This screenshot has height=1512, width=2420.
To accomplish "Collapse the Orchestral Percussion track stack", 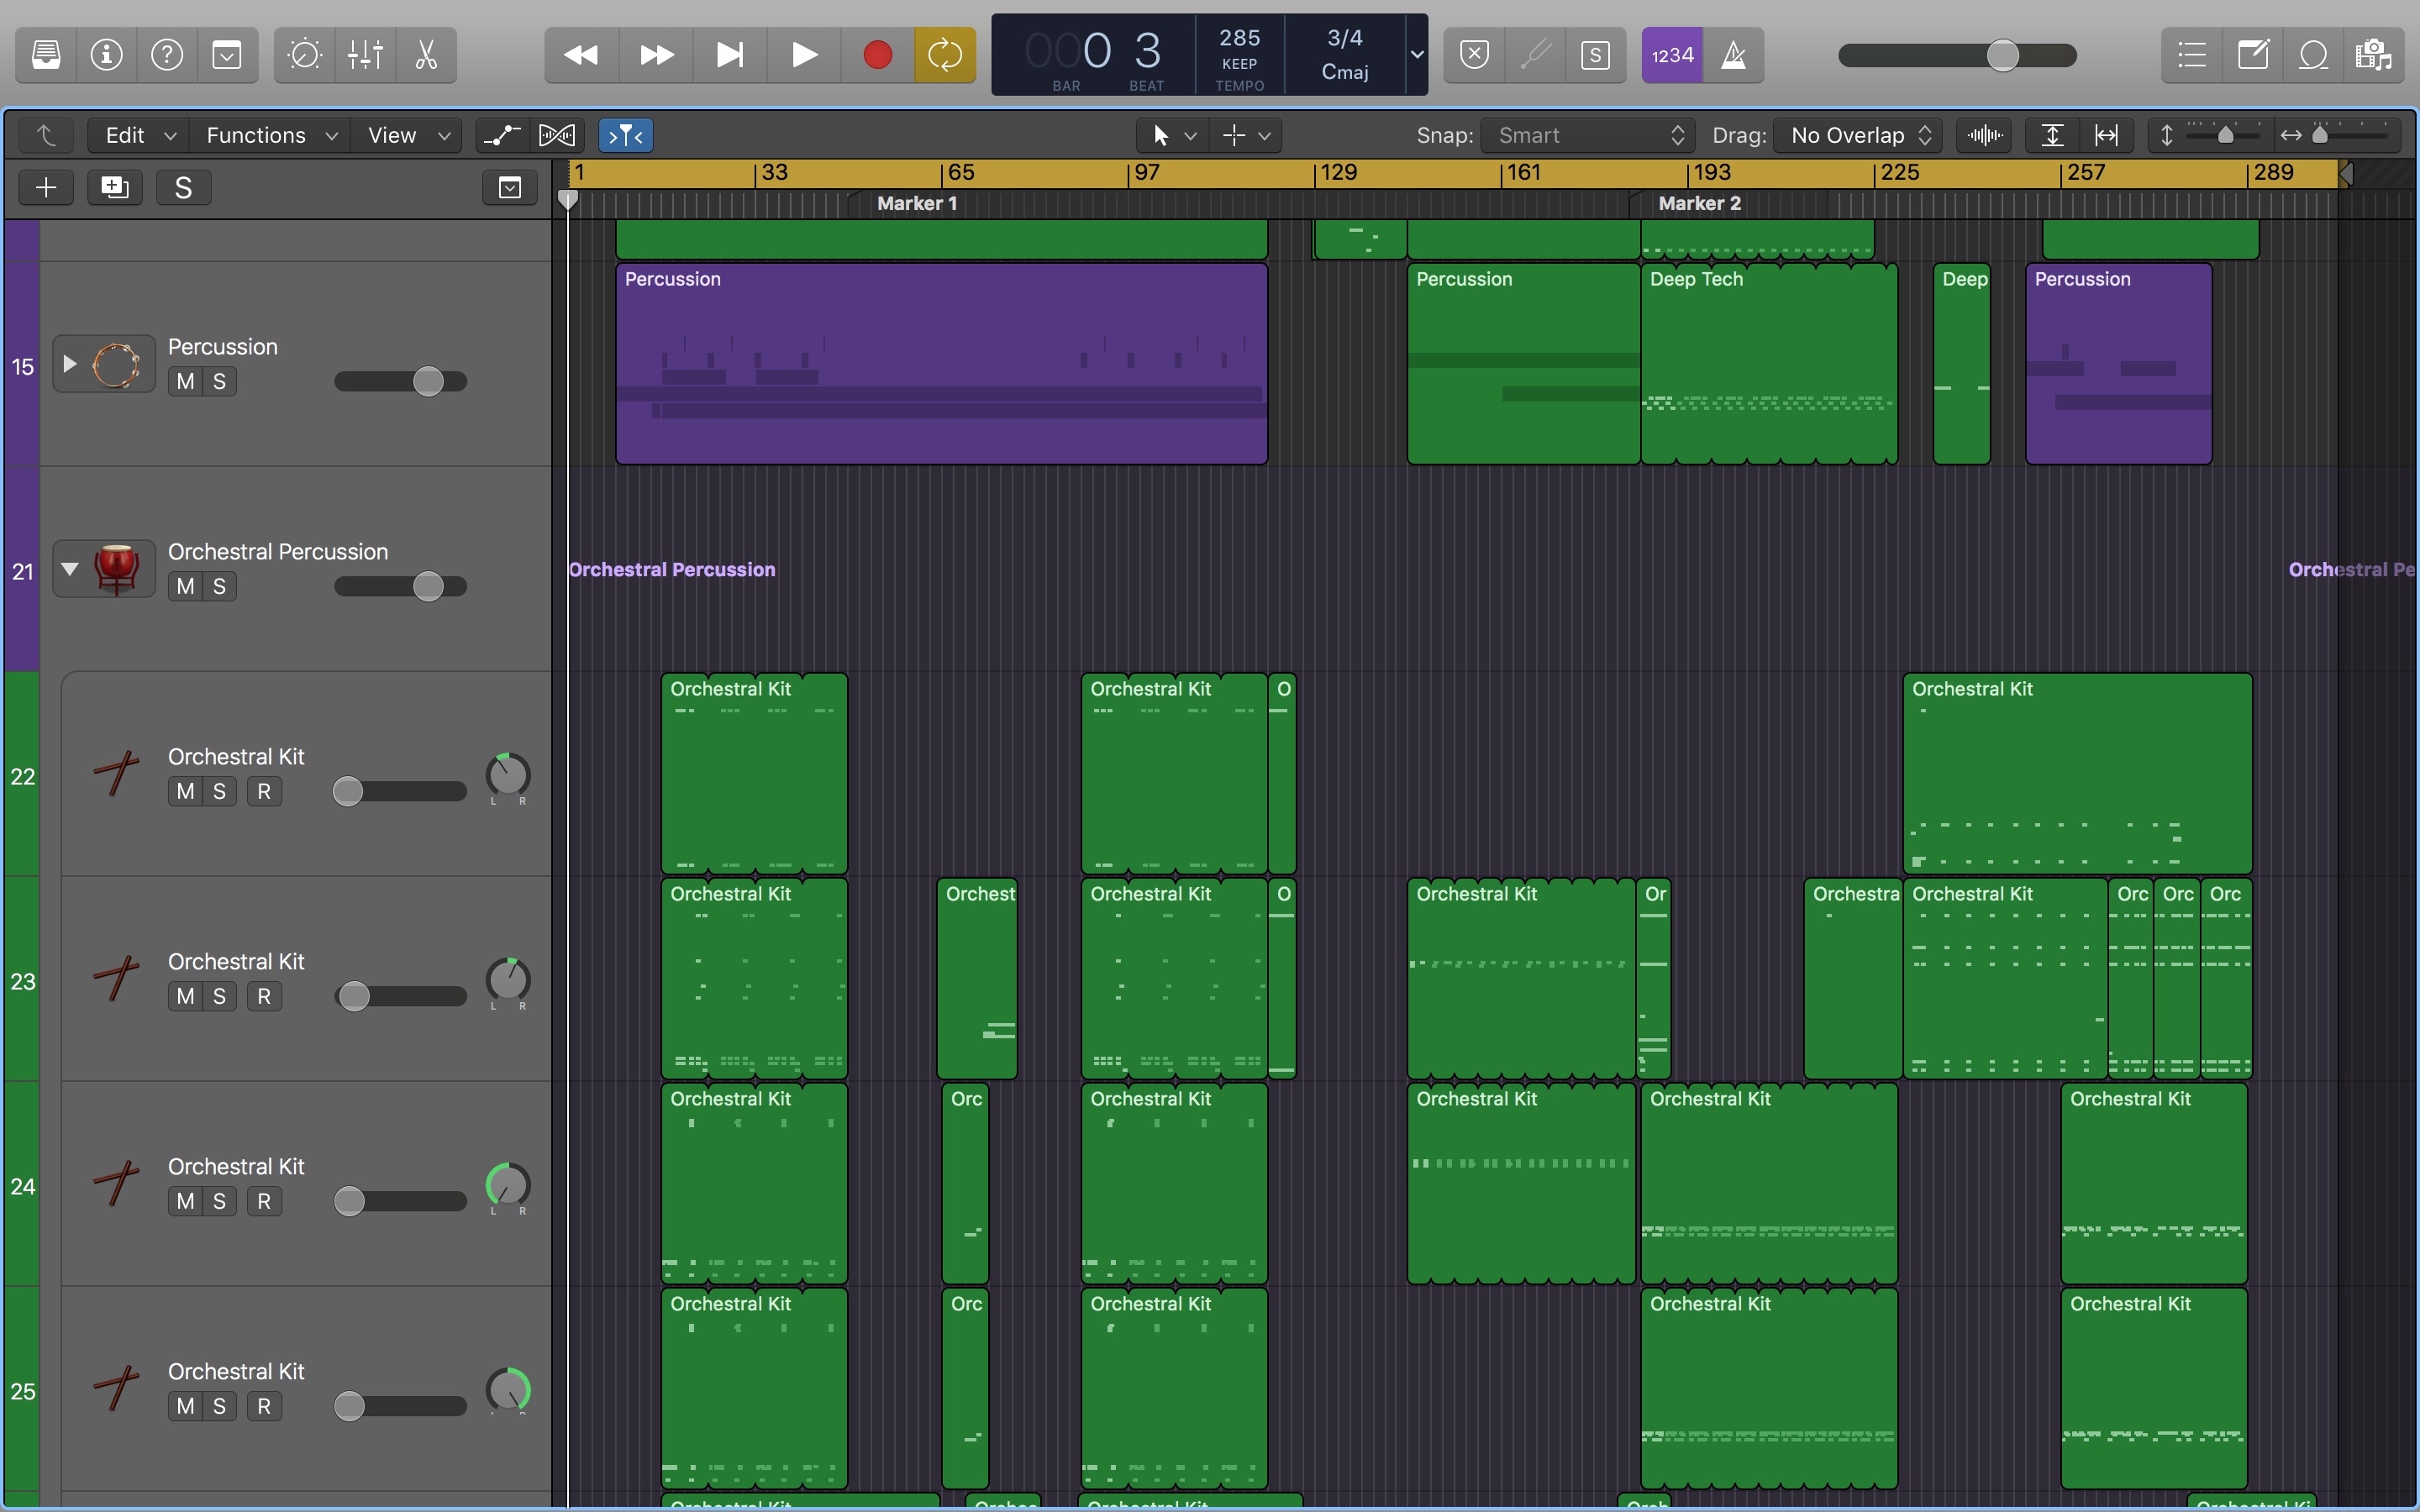I will [68, 568].
